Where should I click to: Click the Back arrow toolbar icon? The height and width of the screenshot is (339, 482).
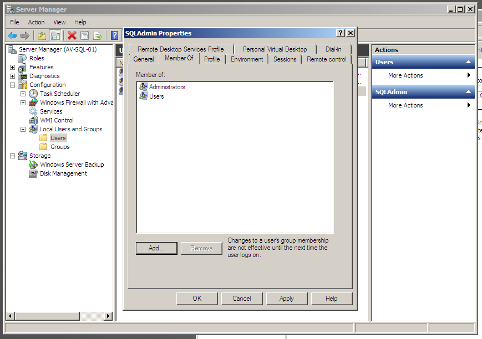point(12,35)
